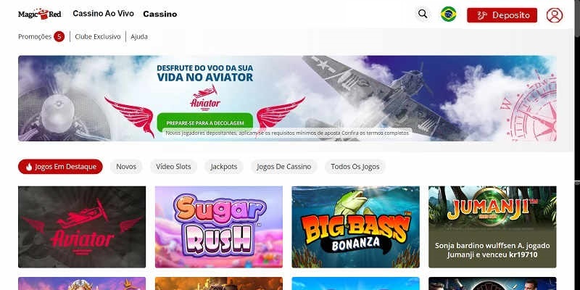Open Cassino Ao Vivo menu
The image size is (580, 290).
pyautogui.click(x=103, y=14)
